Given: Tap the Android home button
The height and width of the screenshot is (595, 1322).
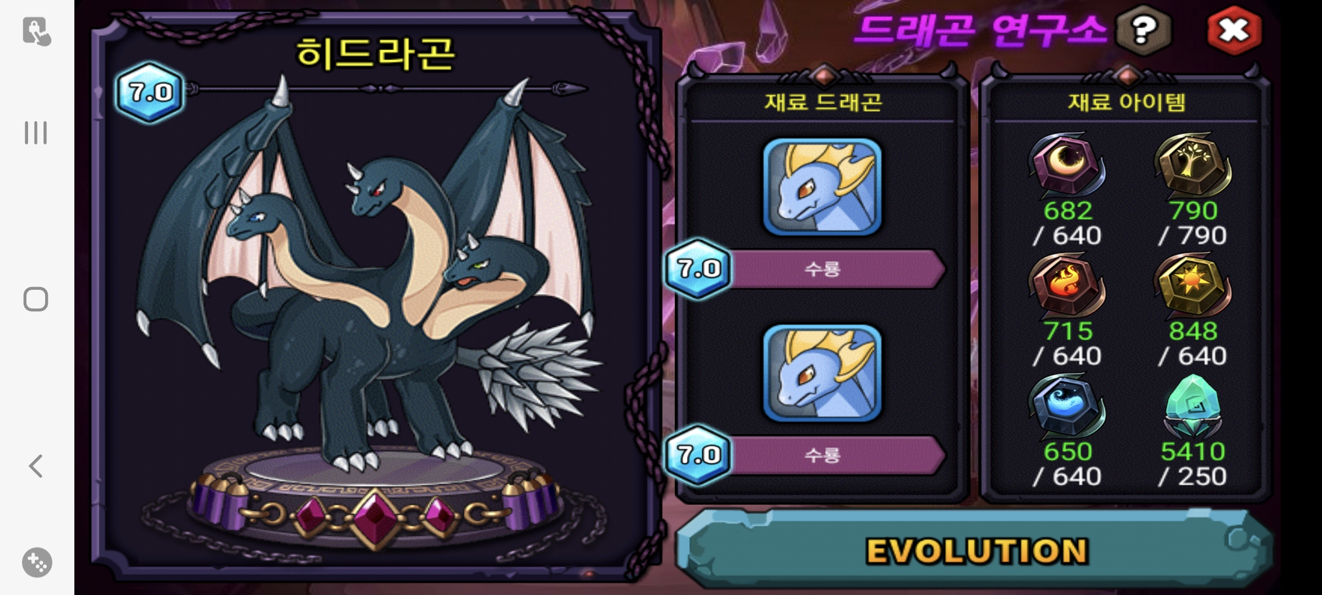Looking at the screenshot, I should 36,299.
